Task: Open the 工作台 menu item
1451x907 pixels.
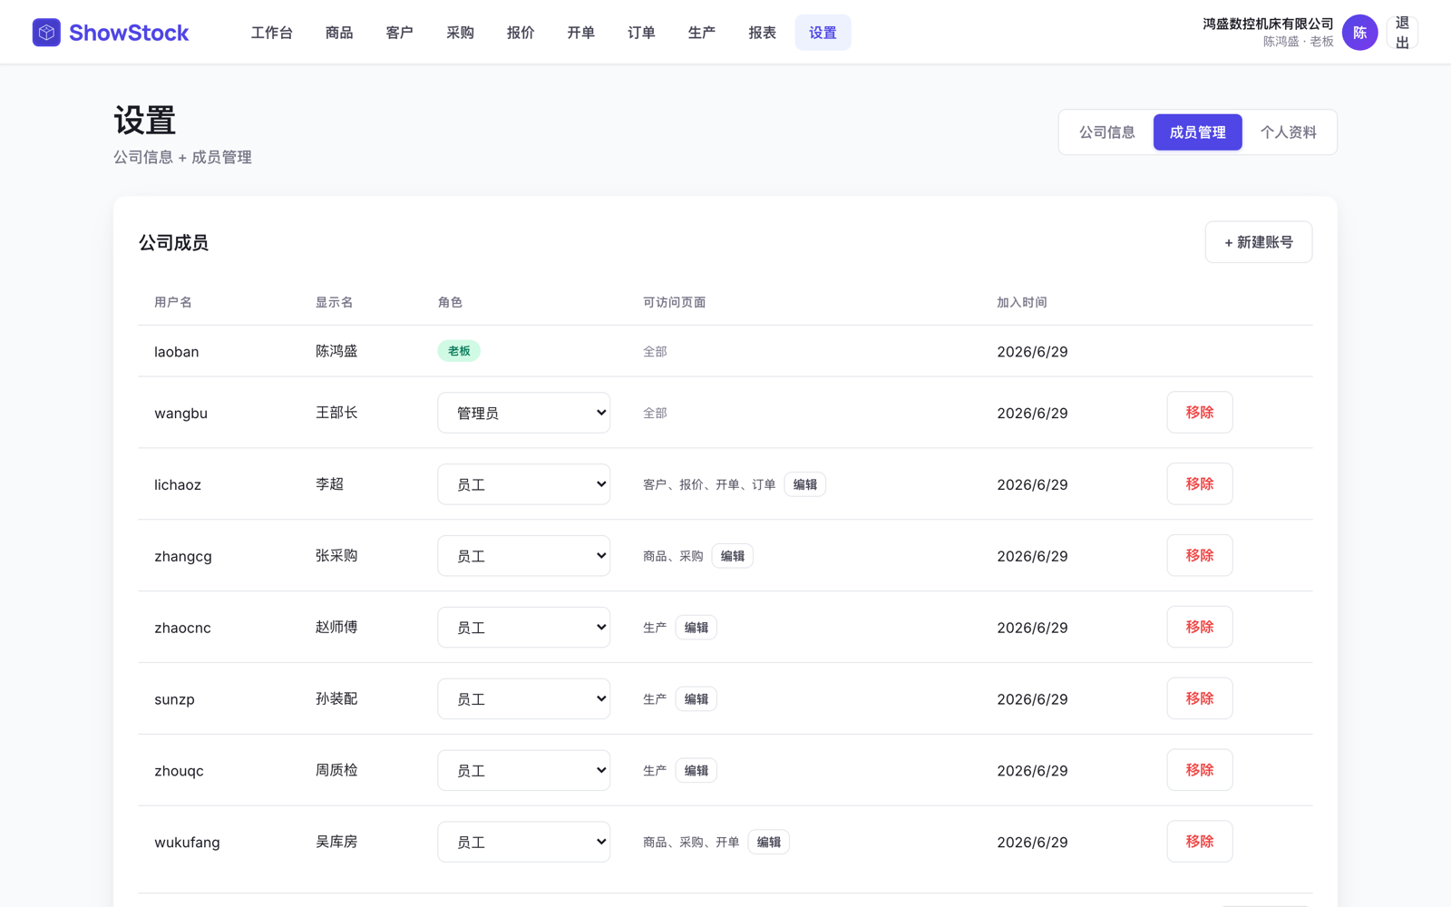Action: tap(272, 33)
